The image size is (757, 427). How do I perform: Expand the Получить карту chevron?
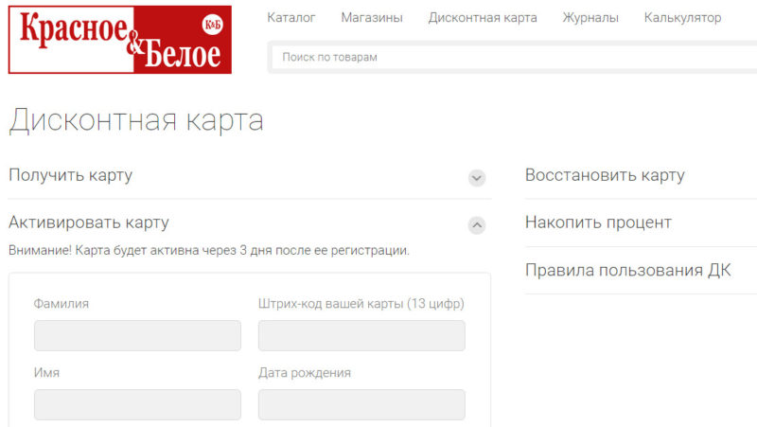tap(477, 178)
